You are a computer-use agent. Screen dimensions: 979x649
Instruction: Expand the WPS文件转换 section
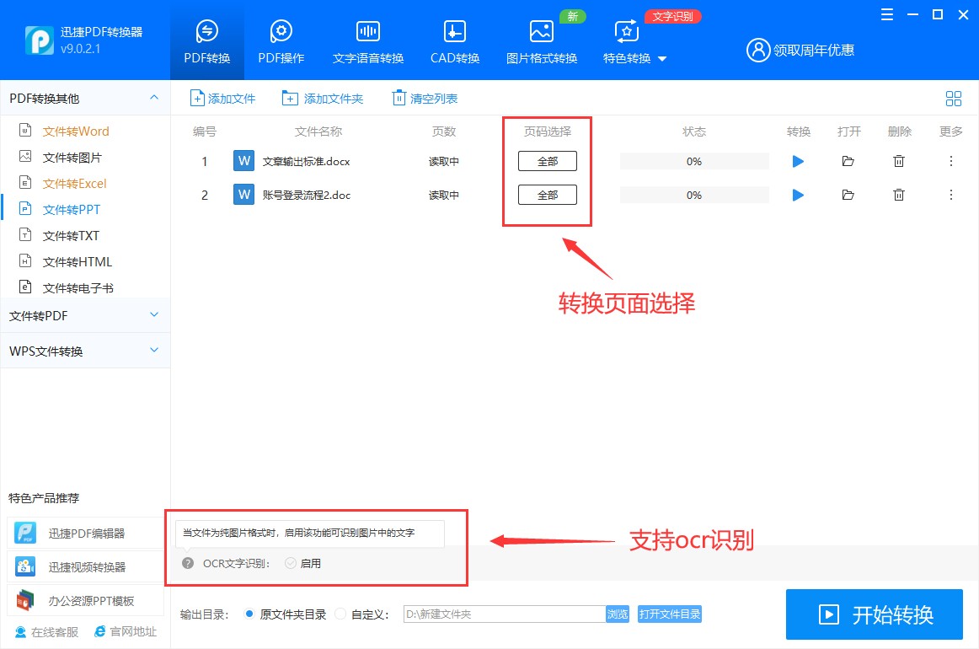[x=84, y=351]
